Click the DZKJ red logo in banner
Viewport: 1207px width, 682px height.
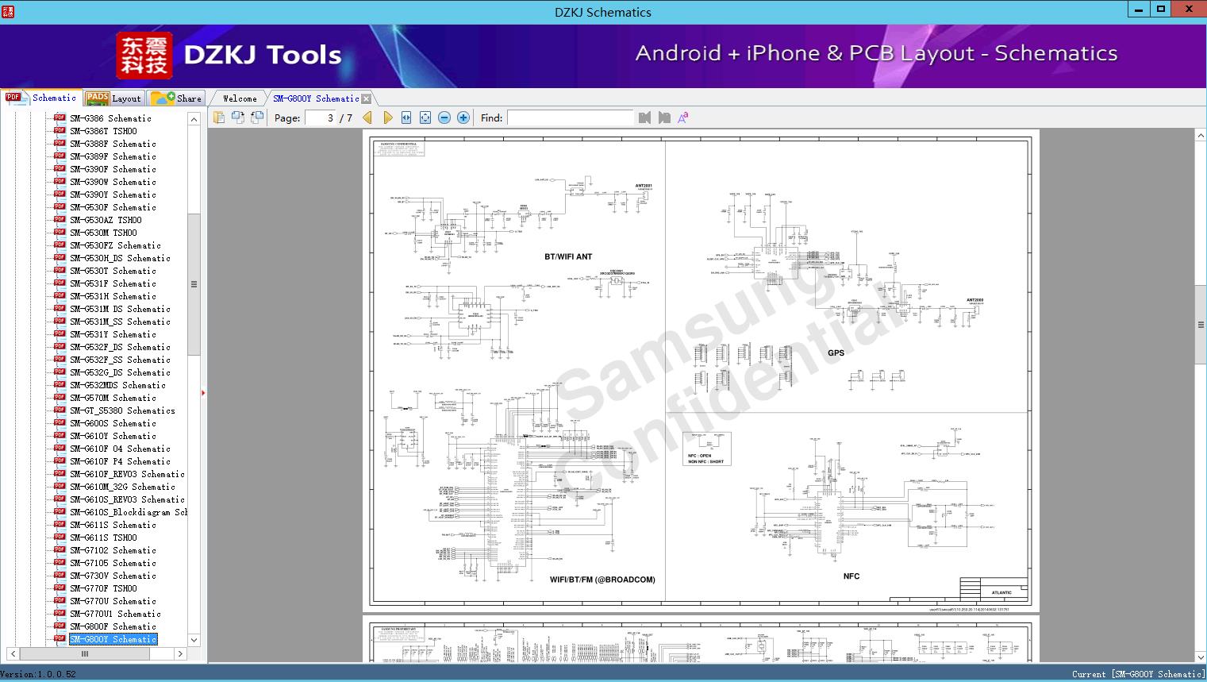click(x=144, y=56)
